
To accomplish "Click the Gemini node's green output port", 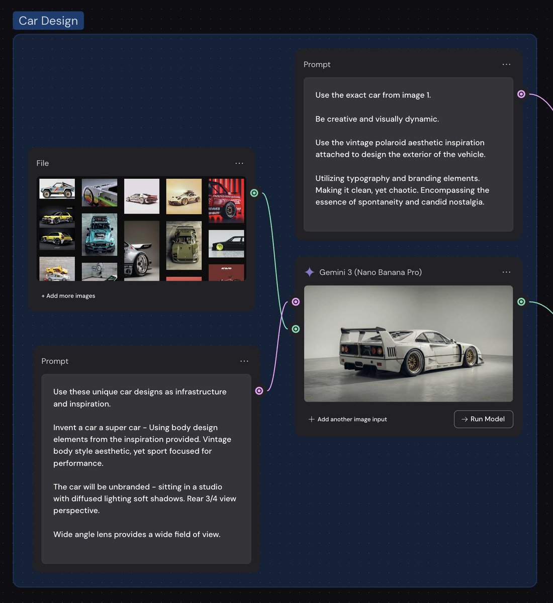I will tap(521, 301).
